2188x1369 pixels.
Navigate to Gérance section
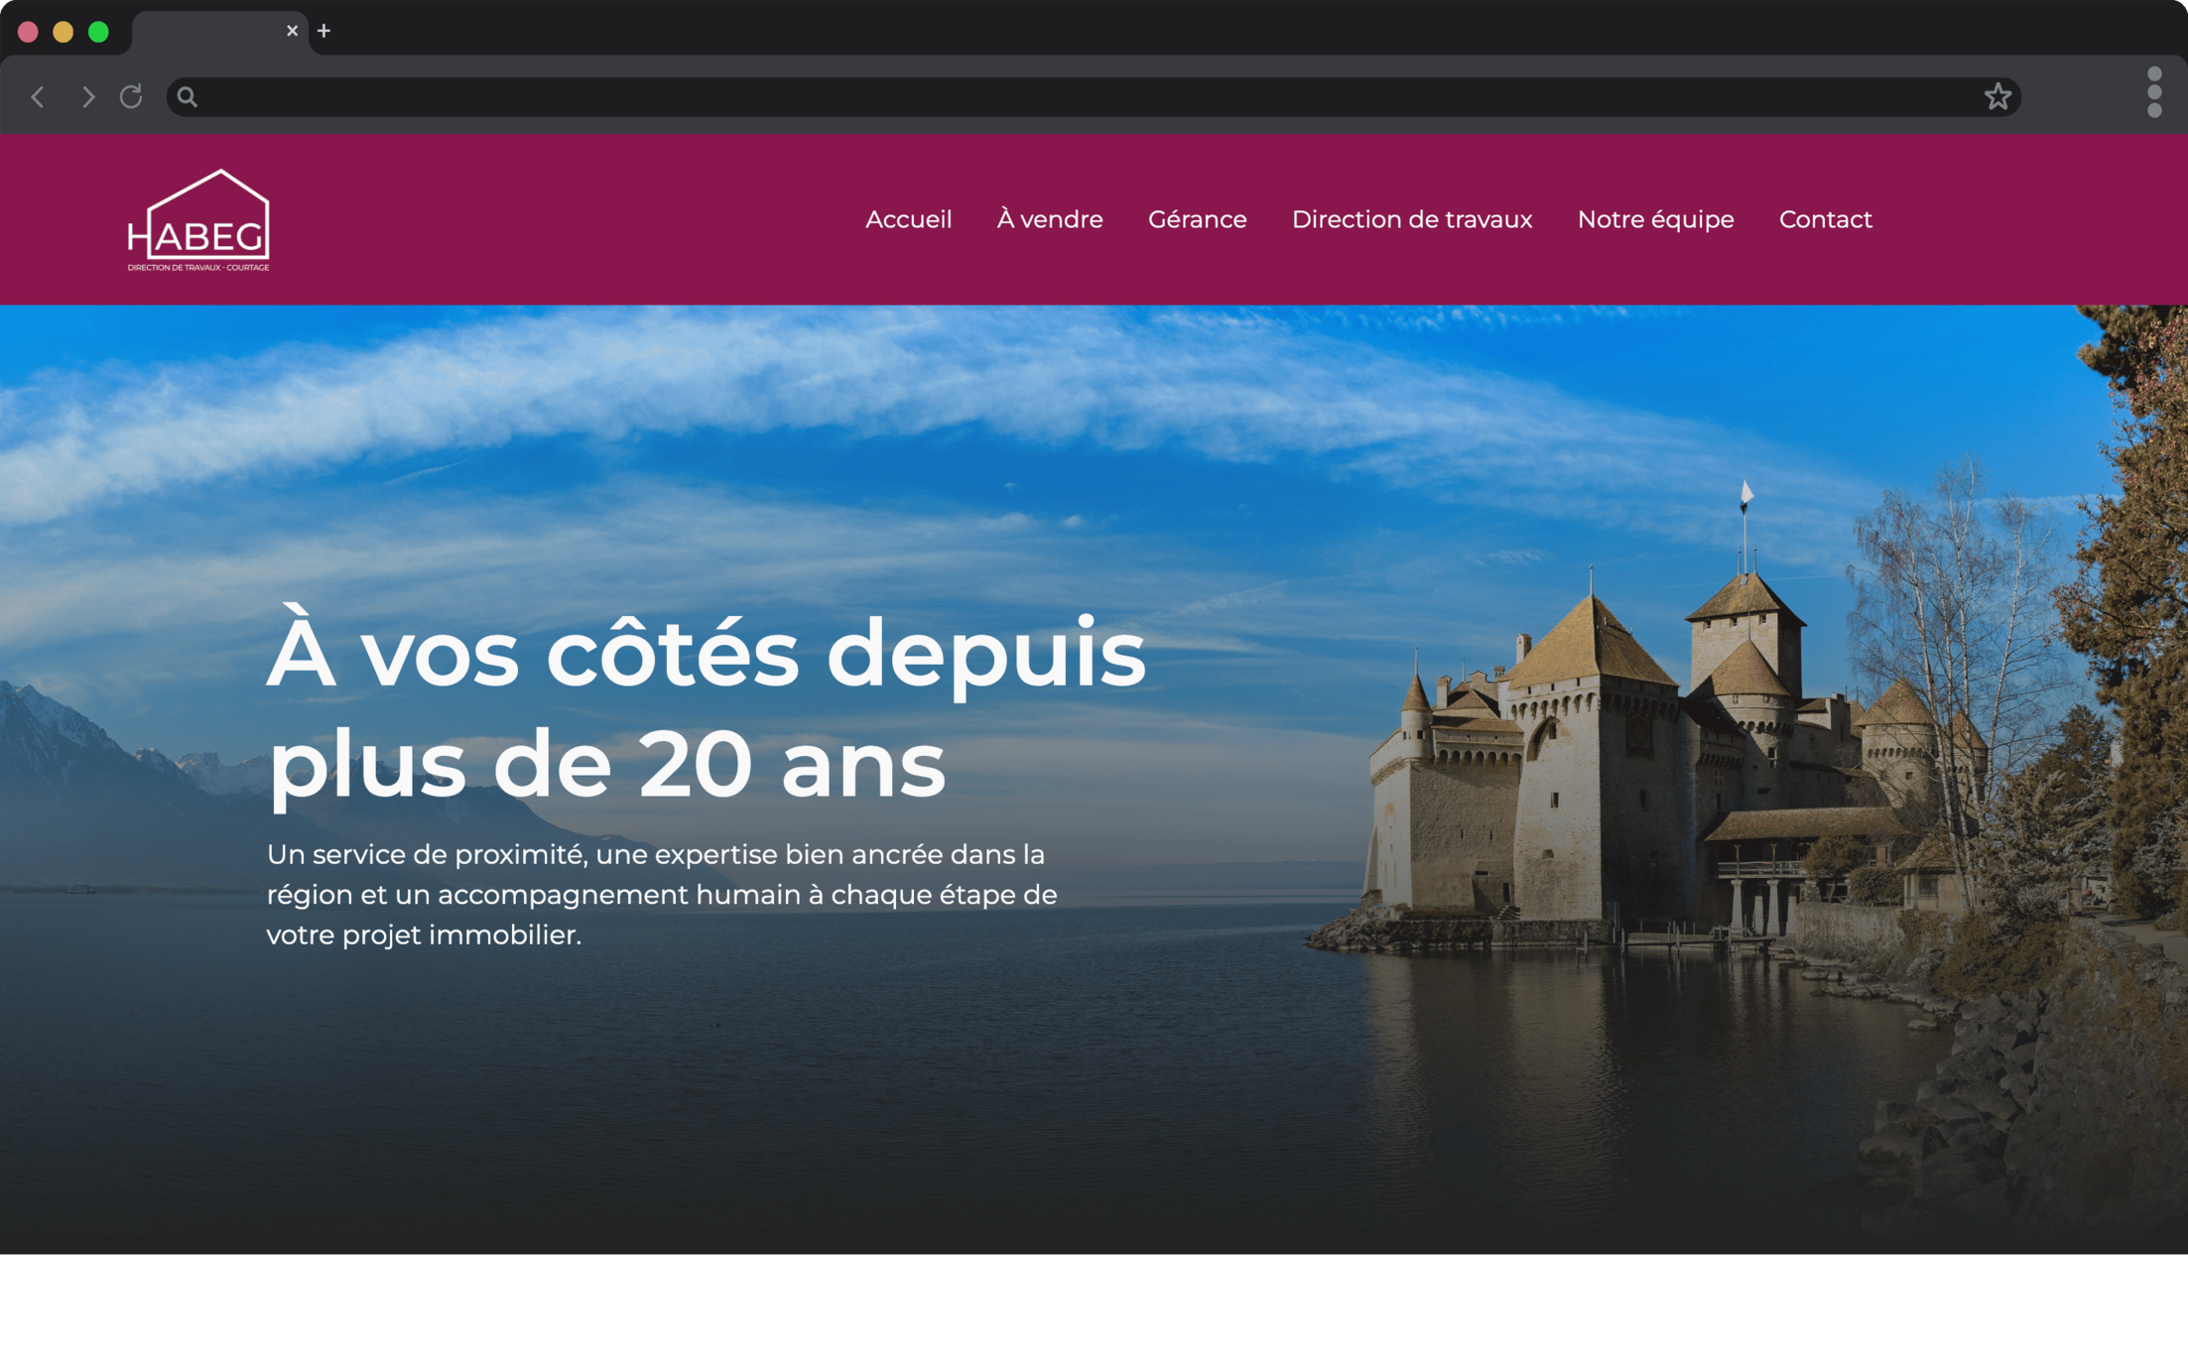coord(1197,219)
